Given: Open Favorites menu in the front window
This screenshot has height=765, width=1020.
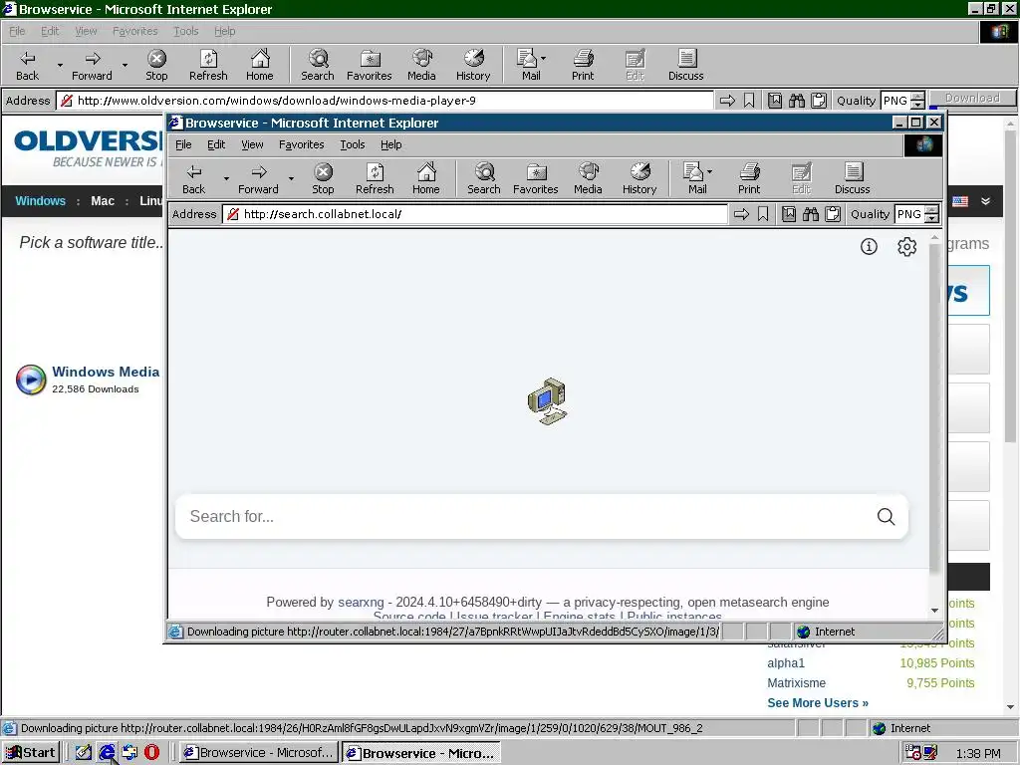Looking at the screenshot, I should click(301, 144).
